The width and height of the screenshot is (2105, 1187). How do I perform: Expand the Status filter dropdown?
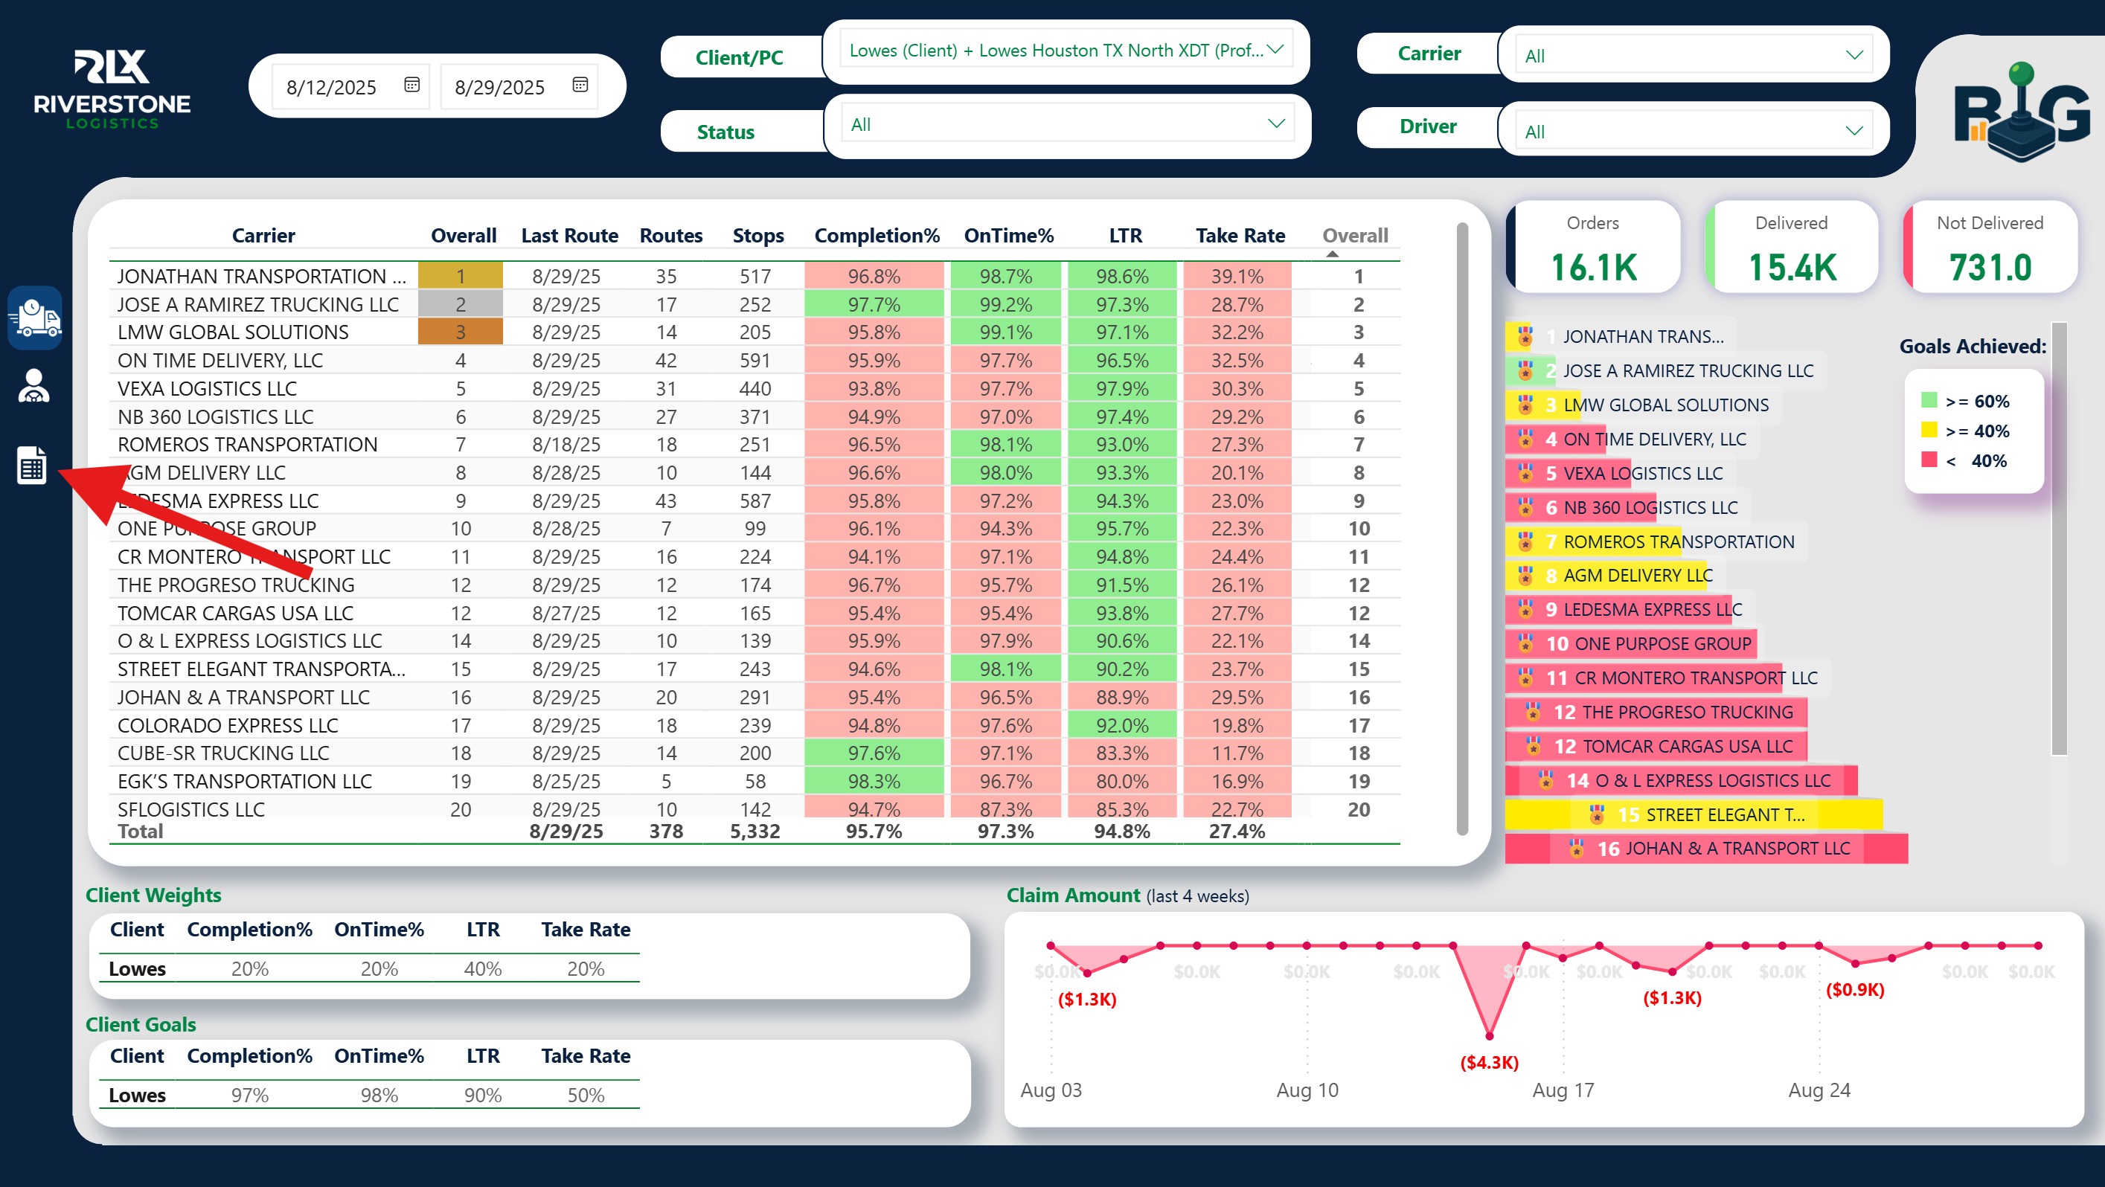1275,124
